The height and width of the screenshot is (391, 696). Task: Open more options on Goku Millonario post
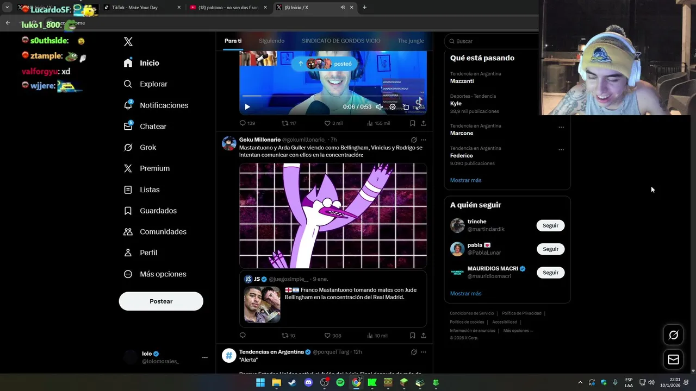pyautogui.click(x=424, y=140)
